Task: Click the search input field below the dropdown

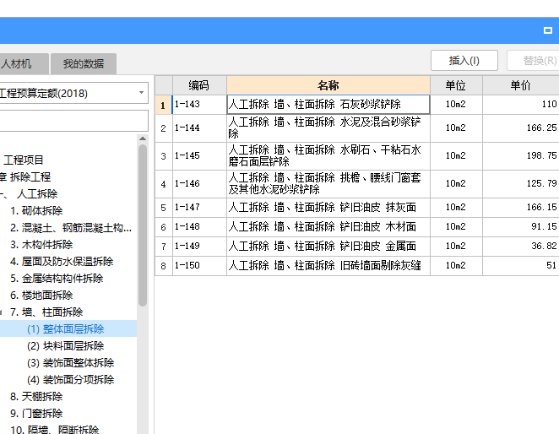Action: coord(73,121)
